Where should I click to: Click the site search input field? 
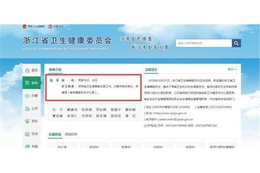tap(204, 43)
